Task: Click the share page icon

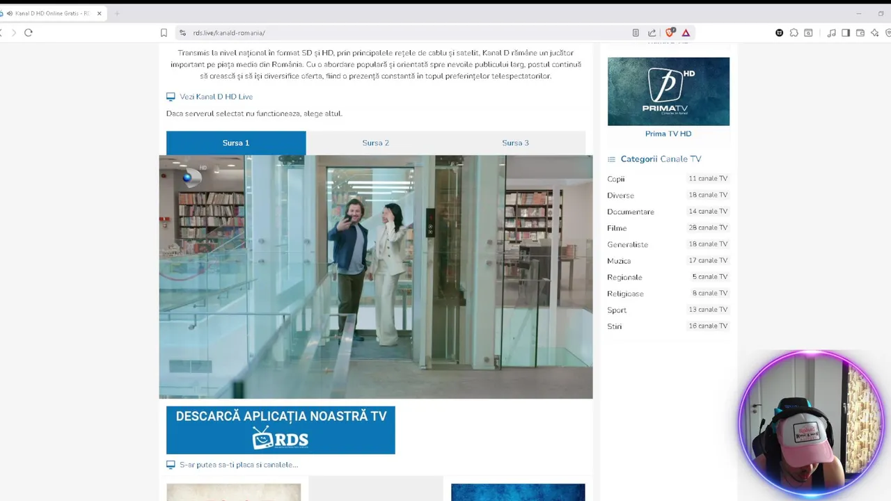Action: pyautogui.click(x=652, y=33)
